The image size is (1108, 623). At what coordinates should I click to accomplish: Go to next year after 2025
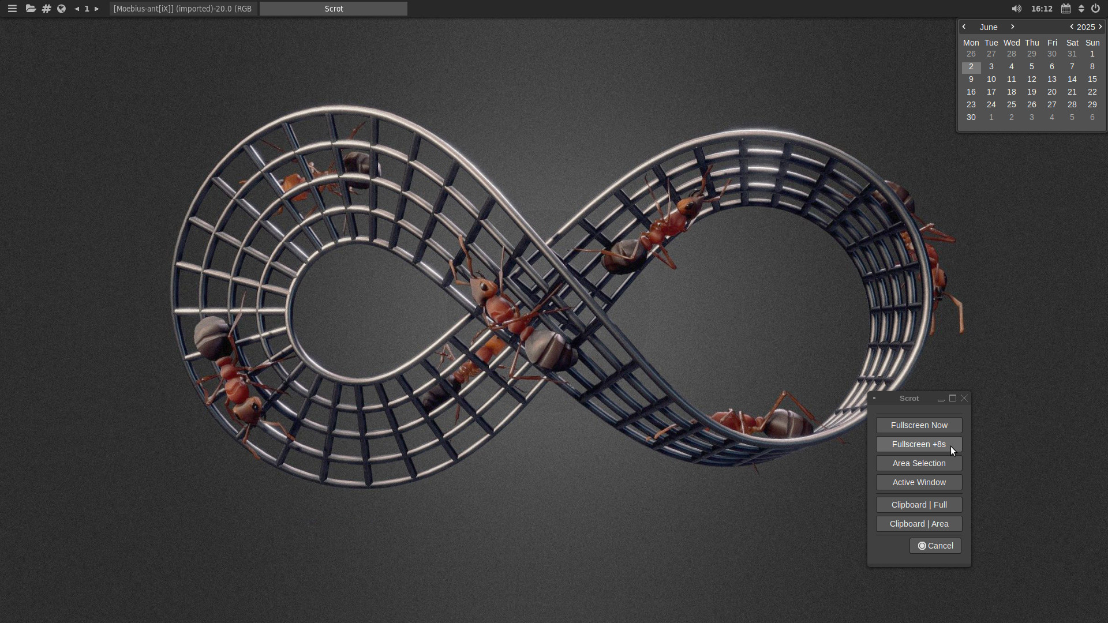pyautogui.click(x=1100, y=27)
